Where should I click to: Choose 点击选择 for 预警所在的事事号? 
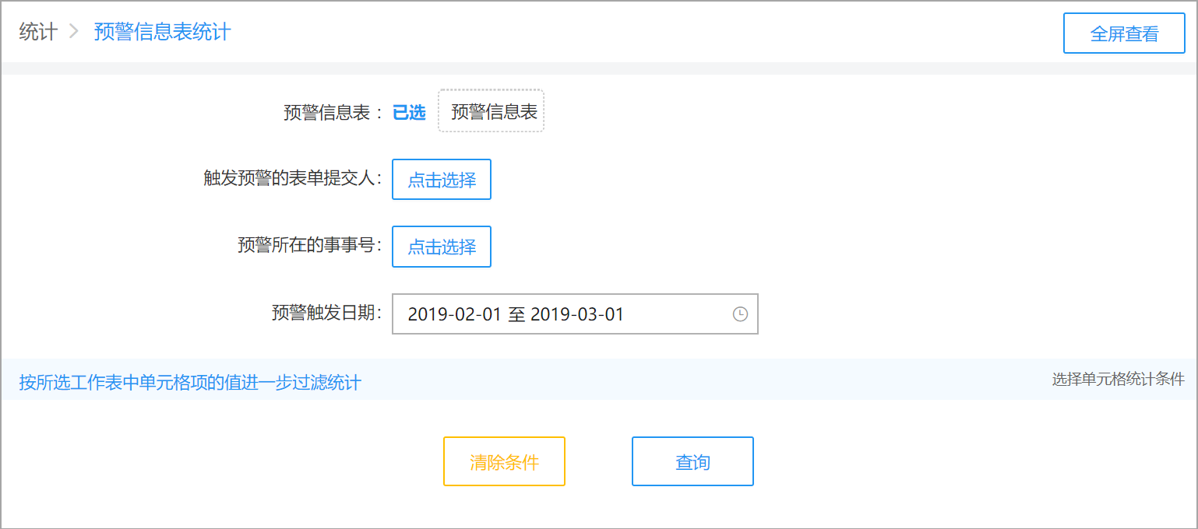[442, 247]
